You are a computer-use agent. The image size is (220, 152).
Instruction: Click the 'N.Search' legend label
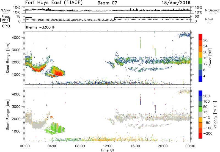[x=212, y=10]
